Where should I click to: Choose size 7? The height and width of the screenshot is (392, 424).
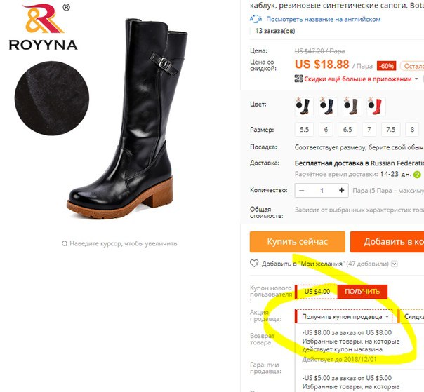coord(369,130)
